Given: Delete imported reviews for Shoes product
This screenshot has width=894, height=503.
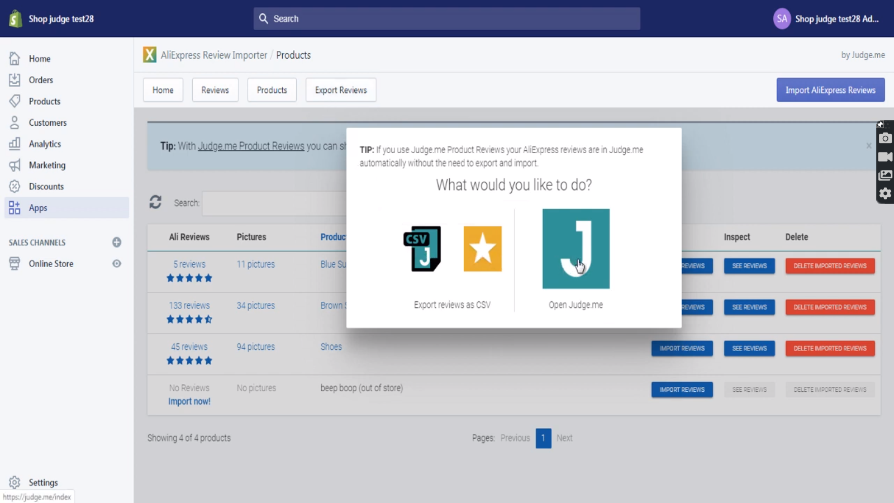Looking at the screenshot, I should (x=830, y=348).
